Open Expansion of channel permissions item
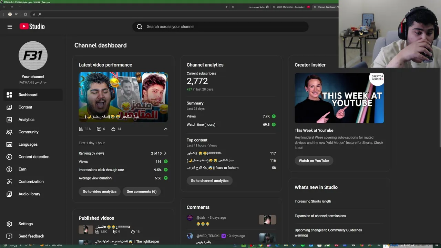 pos(320,216)
